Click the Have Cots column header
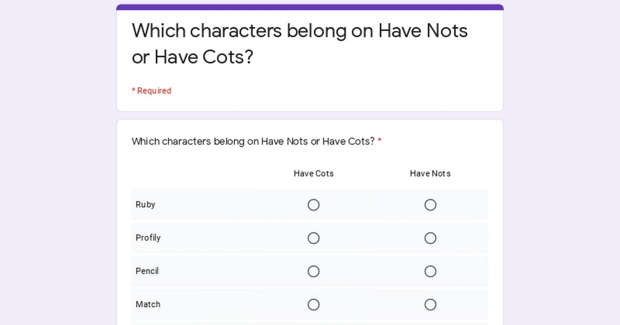The height and width of the screenshot is (325, 620). click(314, 173)
